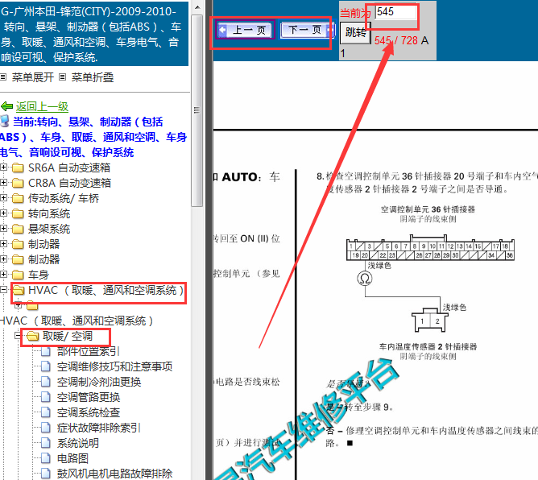
Task: Click open folder icon beside HVAC
Action: [x=19, y=290]
